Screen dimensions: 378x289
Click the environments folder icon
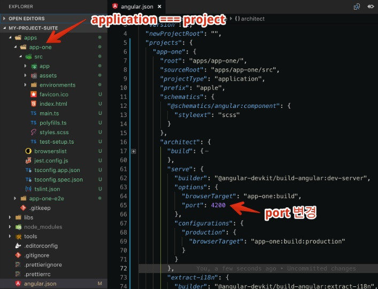coord(34,85)
